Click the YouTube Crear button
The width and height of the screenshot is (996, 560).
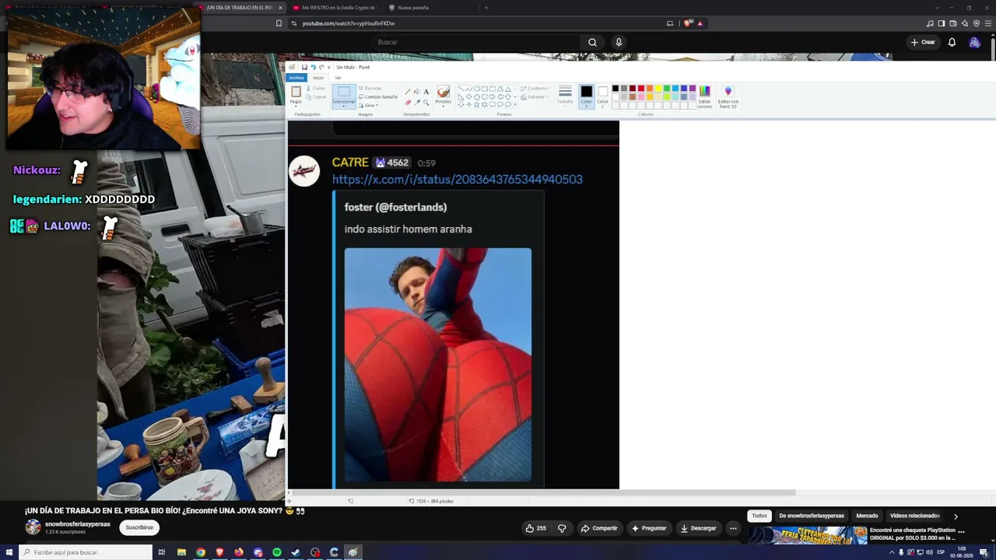922,42
